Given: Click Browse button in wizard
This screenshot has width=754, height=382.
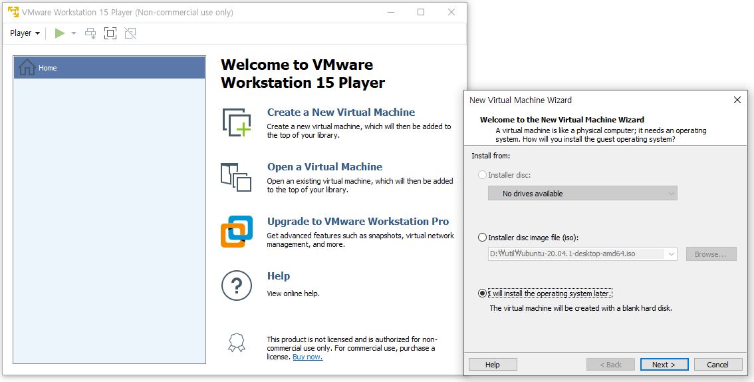Looking at the screenshot, I should 711,254.
